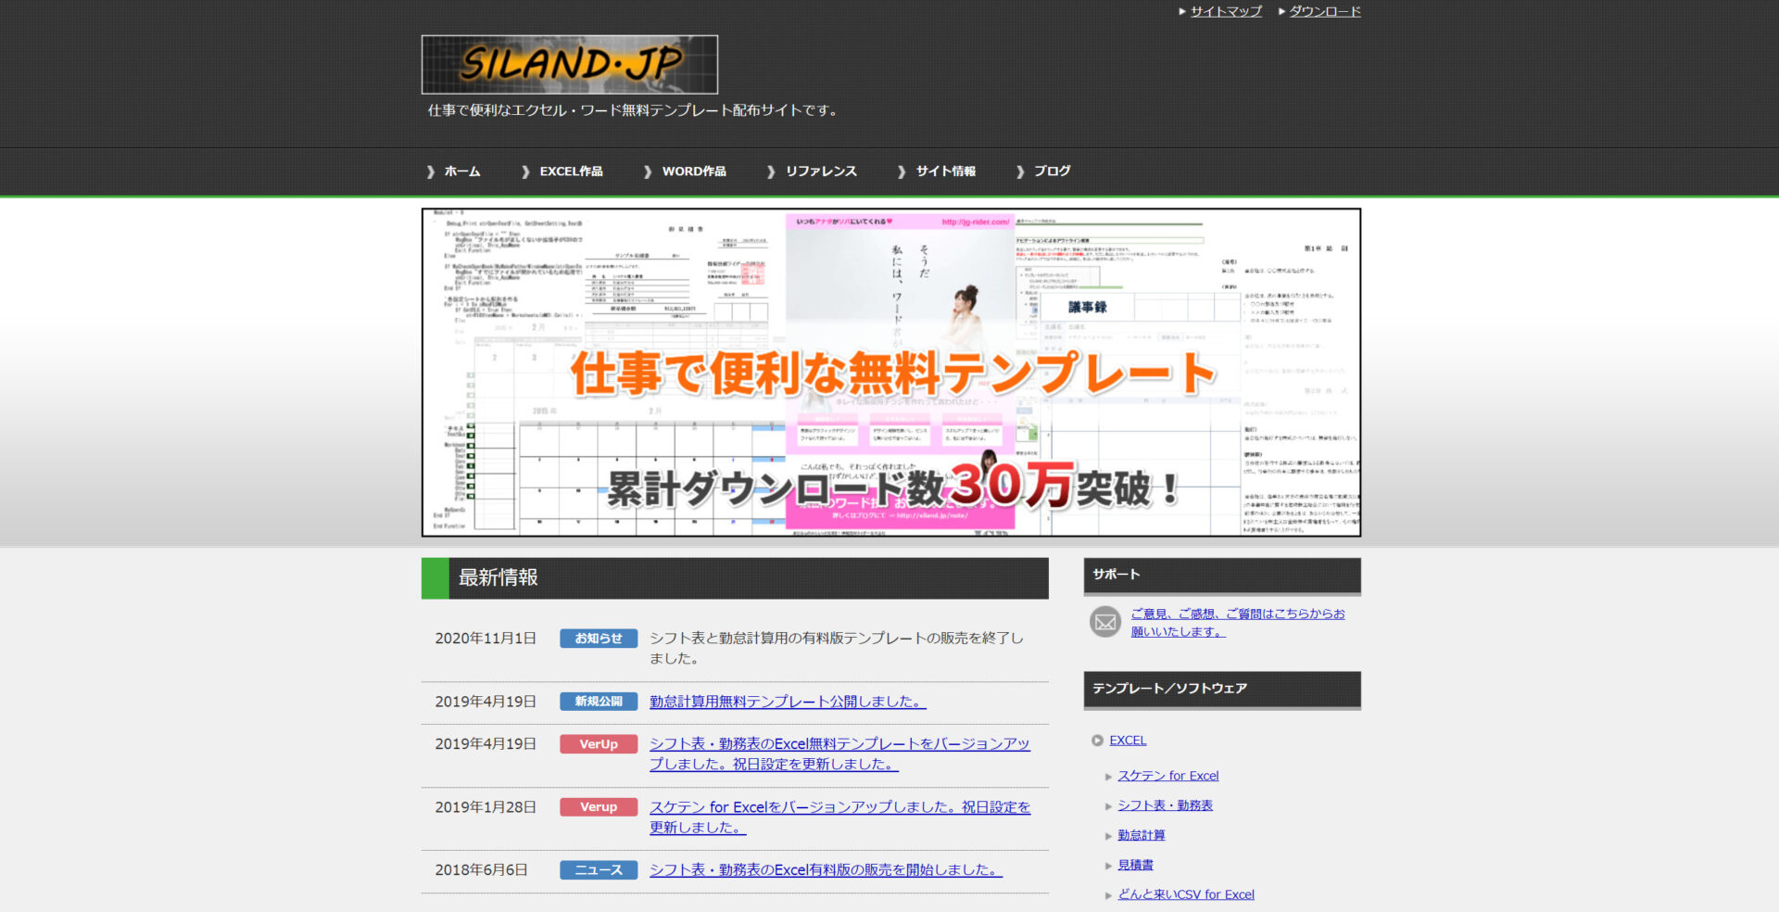Click the ニュース badge on 2018年6月6日
This screenshot has width=1779, height=912.
point(598,869)
